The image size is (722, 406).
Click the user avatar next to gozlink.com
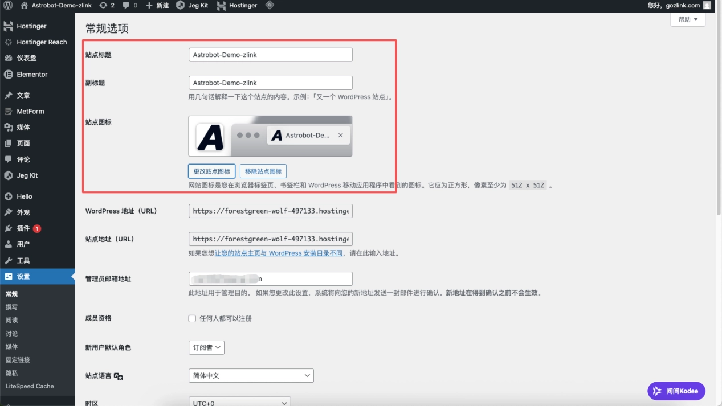coord(707,5)
